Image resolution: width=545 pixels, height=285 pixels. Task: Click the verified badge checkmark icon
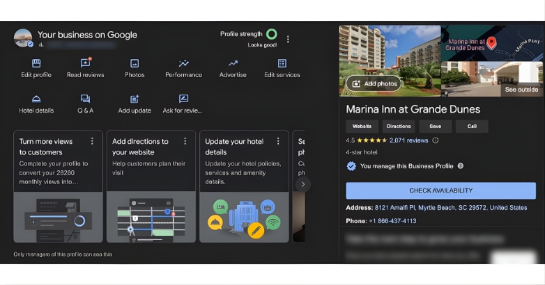(351, 166)
